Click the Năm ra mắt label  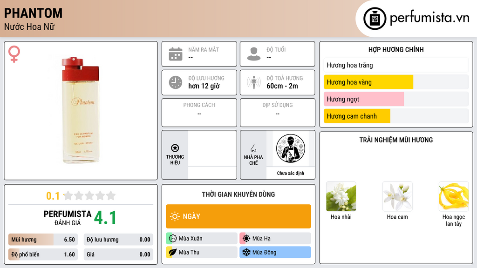[x=204, y=49]
